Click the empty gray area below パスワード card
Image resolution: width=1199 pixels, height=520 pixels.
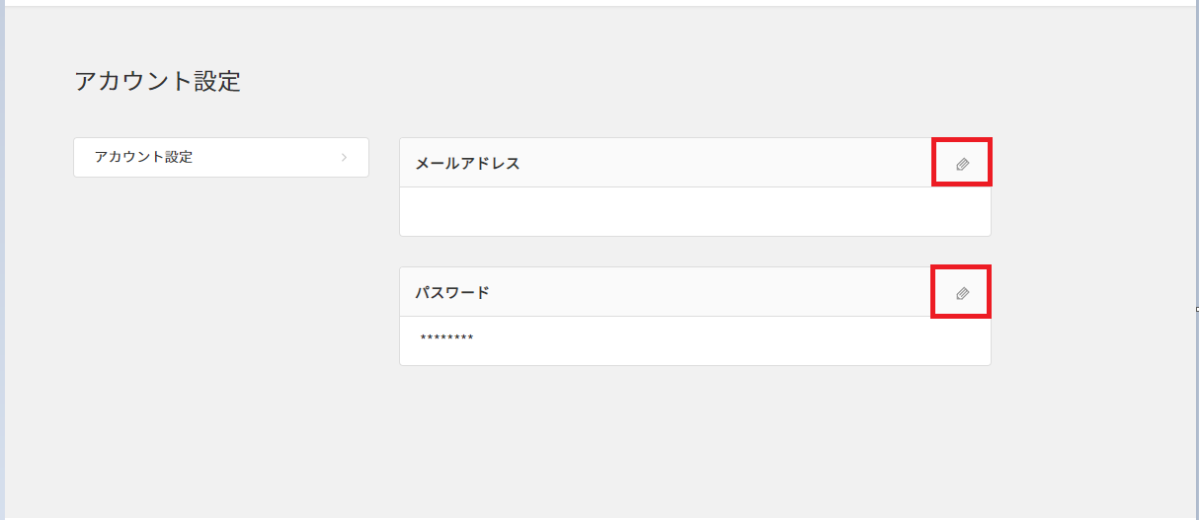tap(695, 439)
